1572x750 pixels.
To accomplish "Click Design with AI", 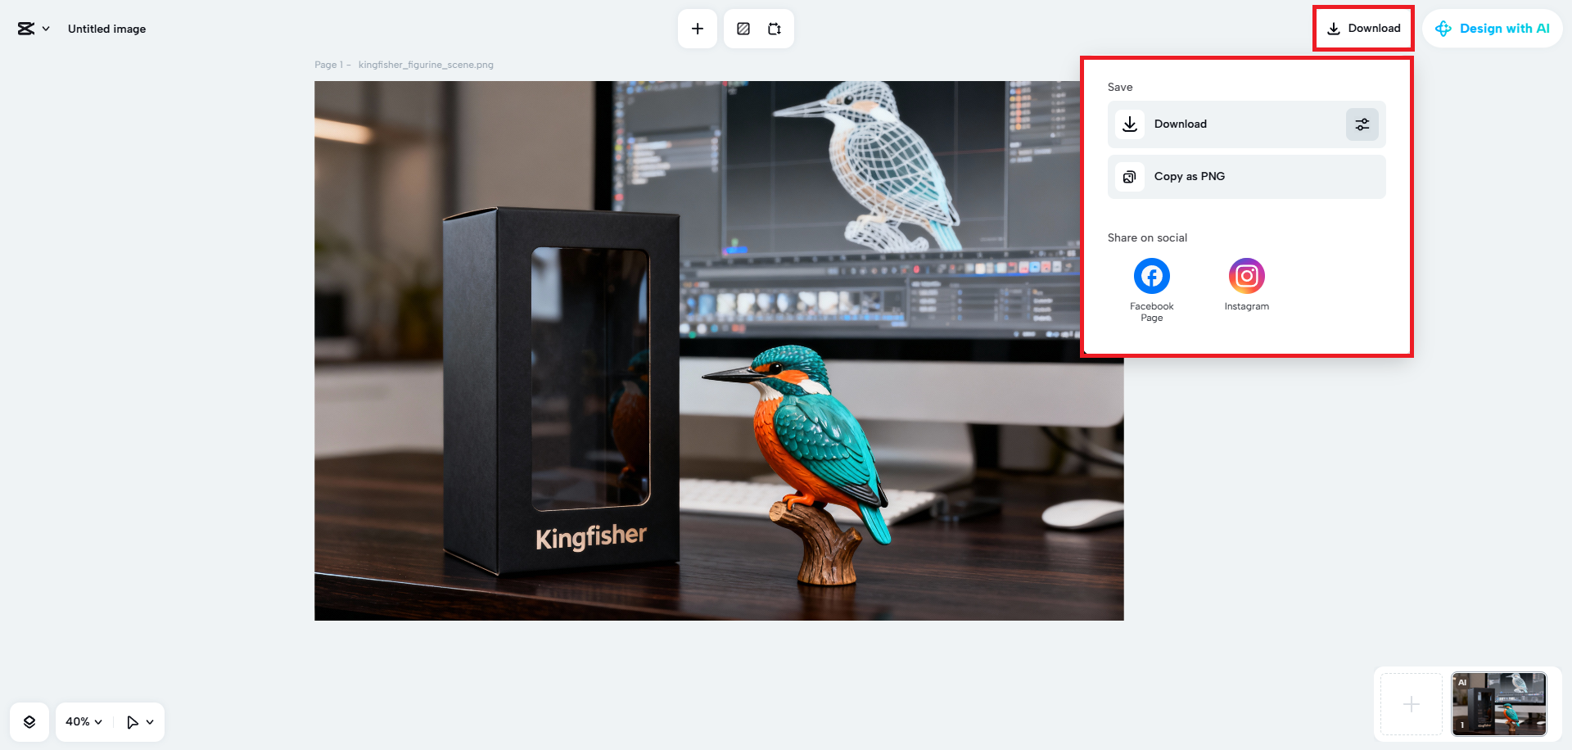I will (x=1493, y=28).
